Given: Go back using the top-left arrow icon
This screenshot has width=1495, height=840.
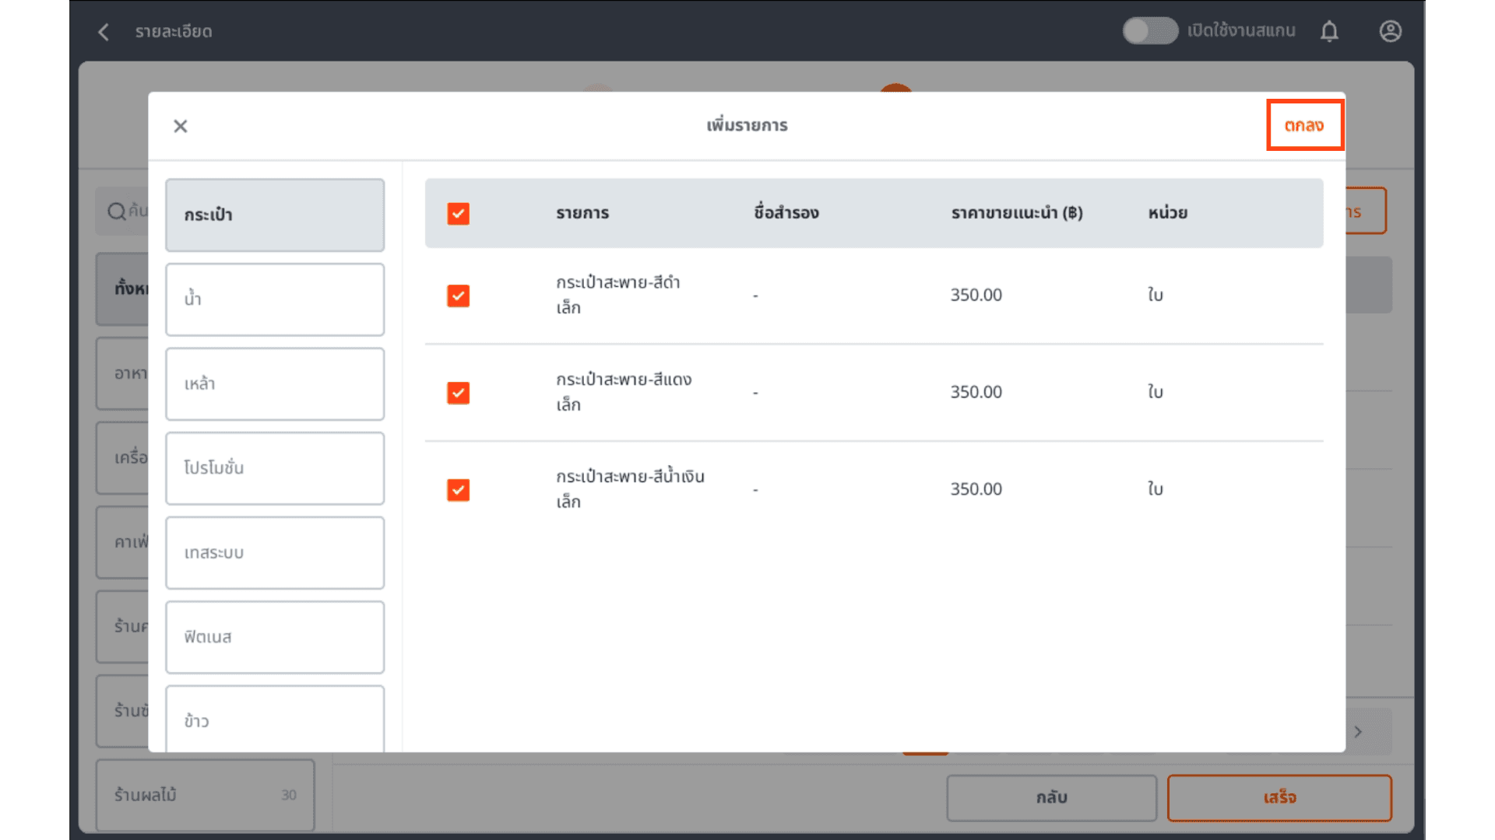Looking at the screenshot, I should (104, 32).
